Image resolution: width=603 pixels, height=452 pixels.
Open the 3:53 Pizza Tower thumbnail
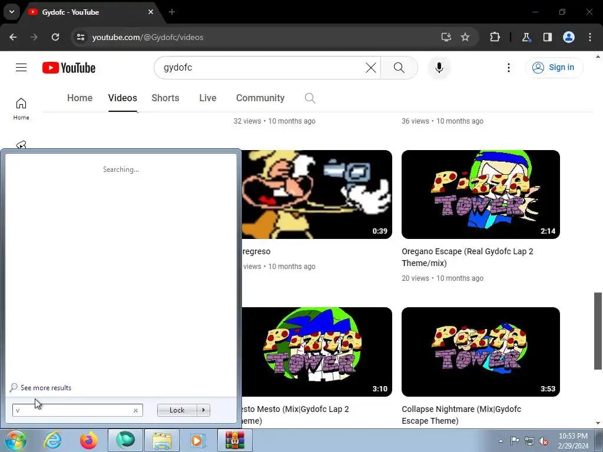coord(481,352)
